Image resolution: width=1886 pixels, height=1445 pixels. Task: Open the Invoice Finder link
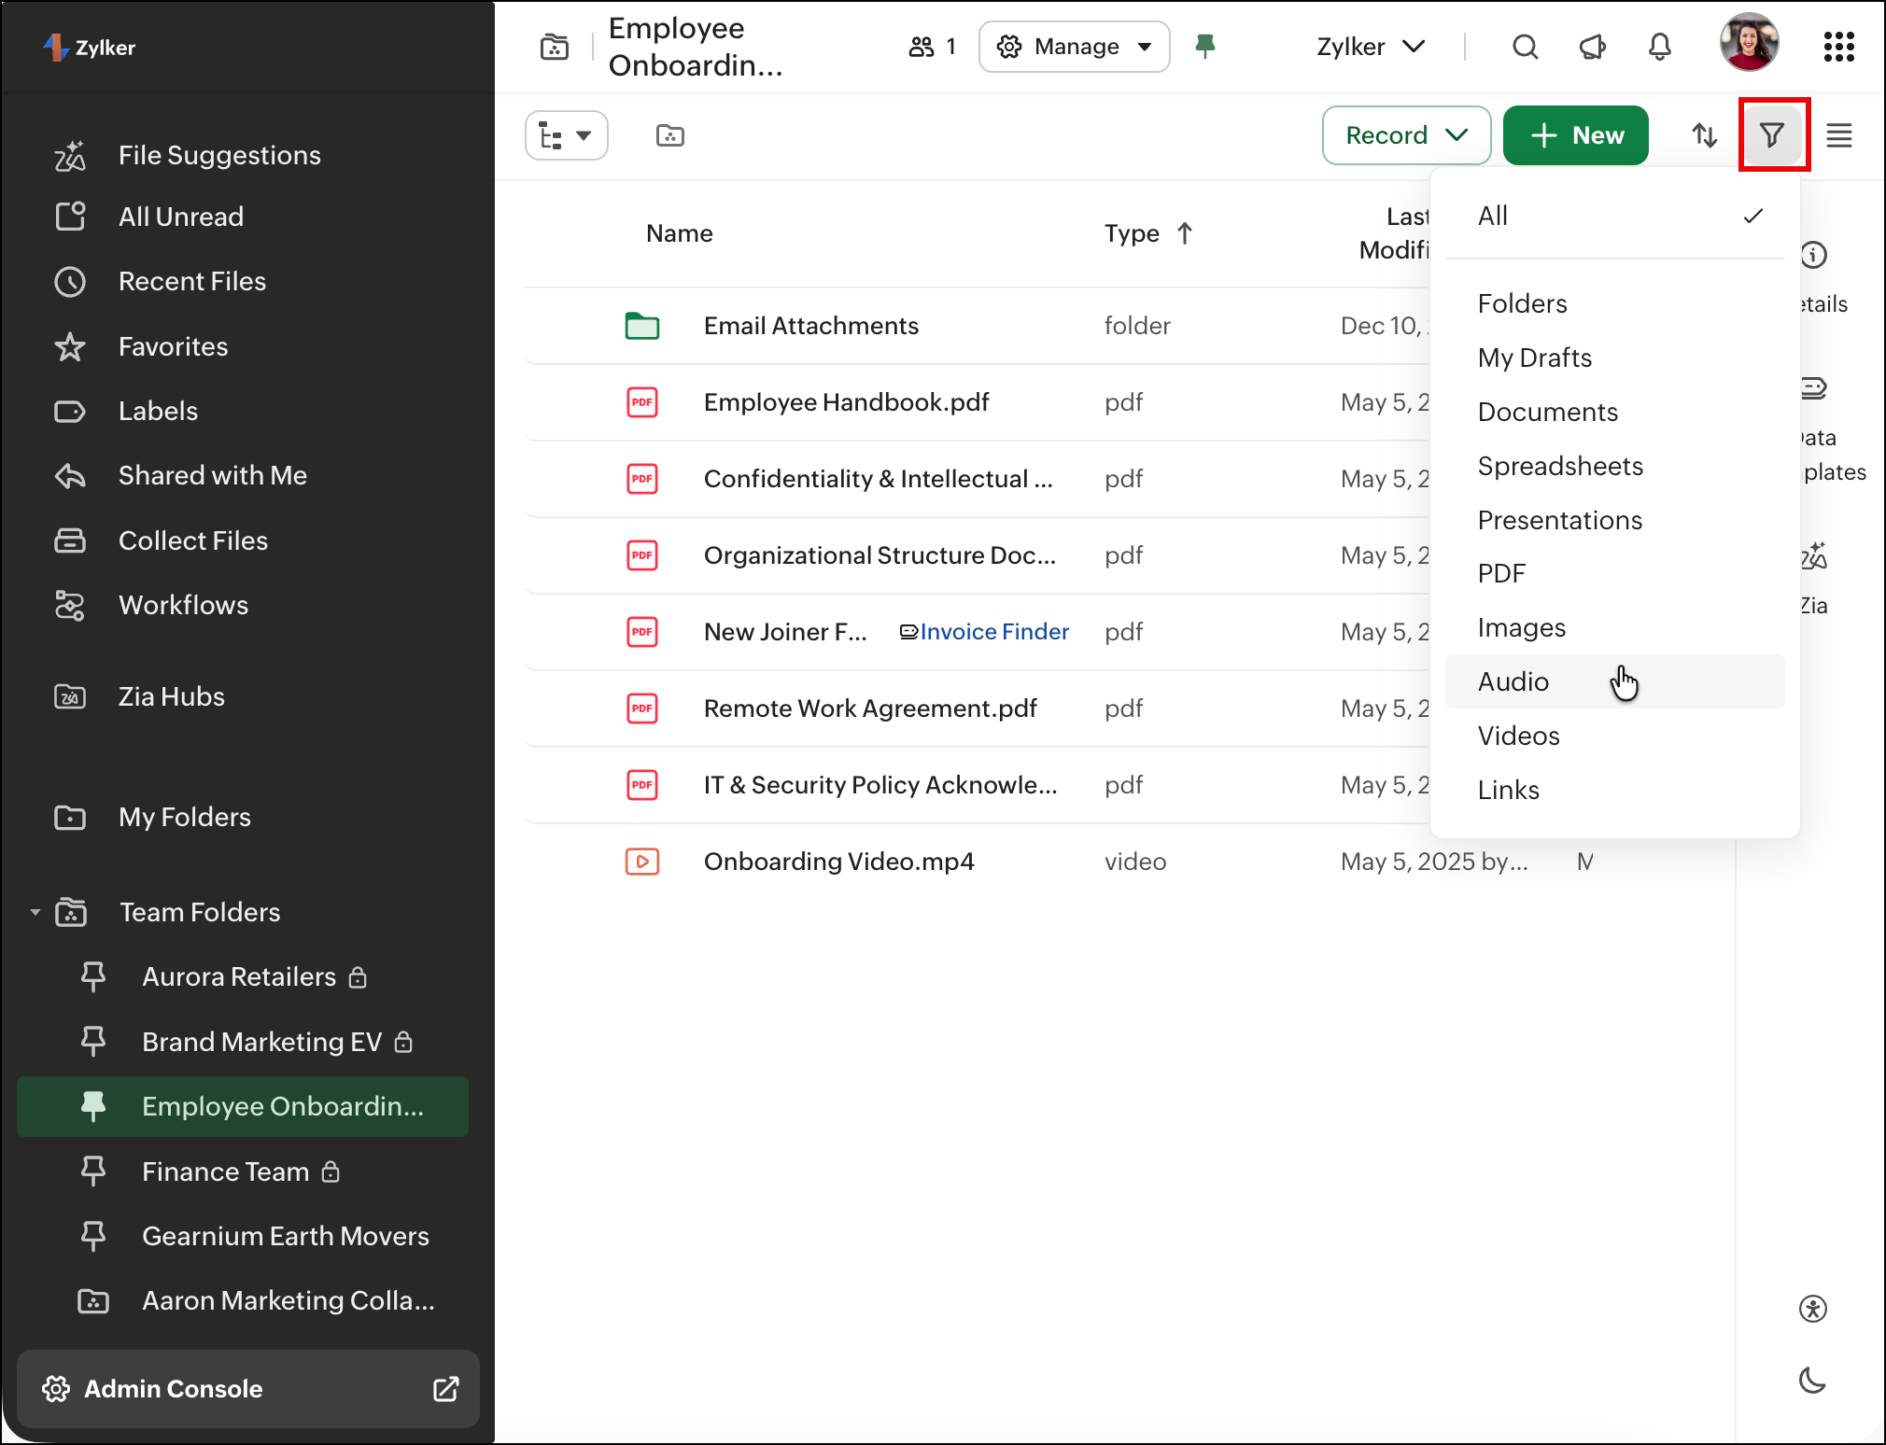tap(993, 632)
